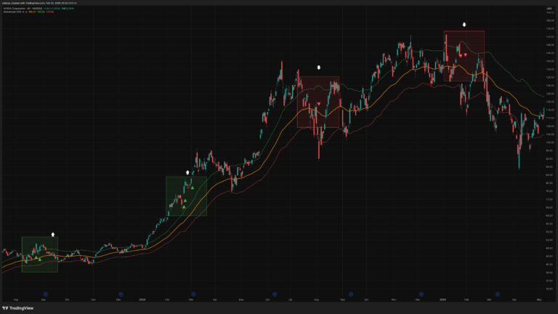Click the 2025 label on the time axis
This screenshot has height=314, width=558.
click(442, 299)
